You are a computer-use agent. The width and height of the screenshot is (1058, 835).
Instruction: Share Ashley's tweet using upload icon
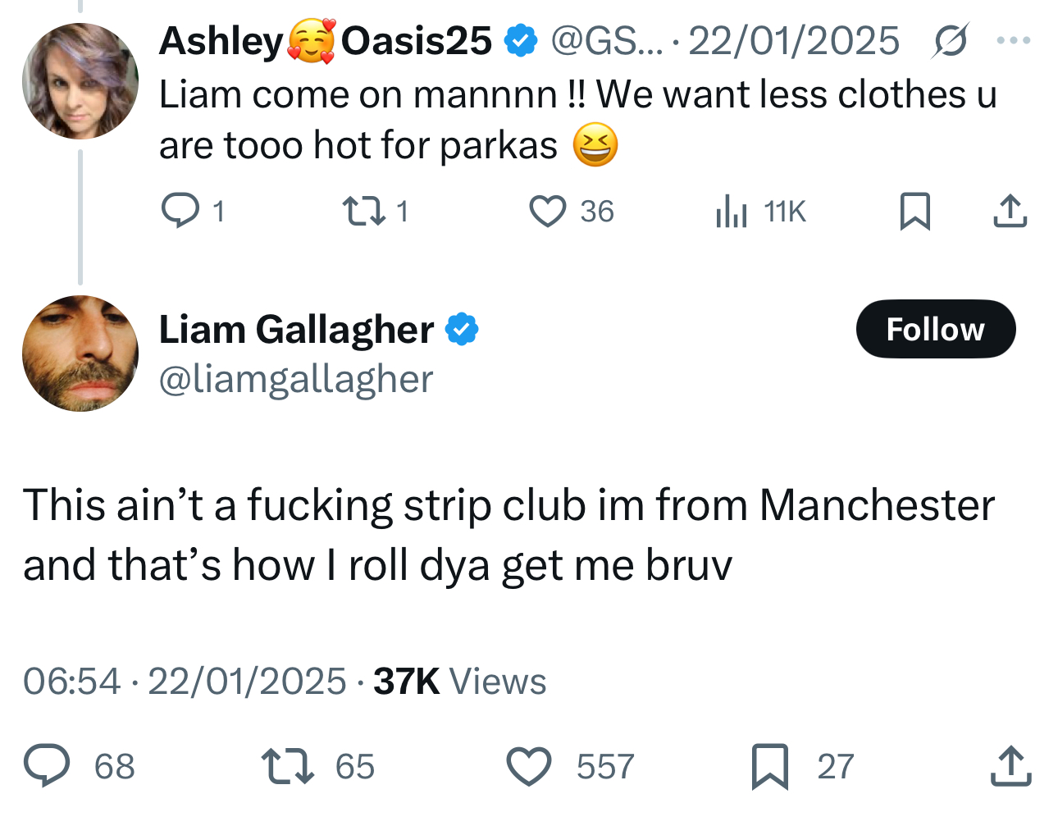[x=1010, y=211]
